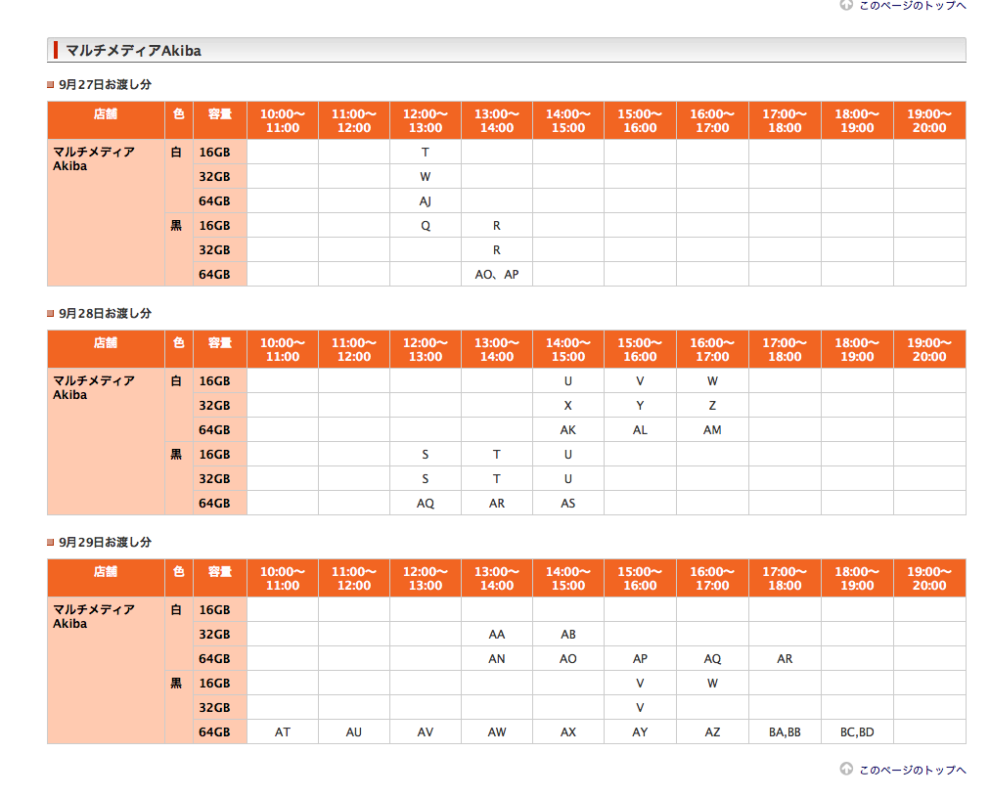This screenshot has width=990, height=797.
Task: Click cell R in 9月27日 black 16GB row
Action: 497,225
